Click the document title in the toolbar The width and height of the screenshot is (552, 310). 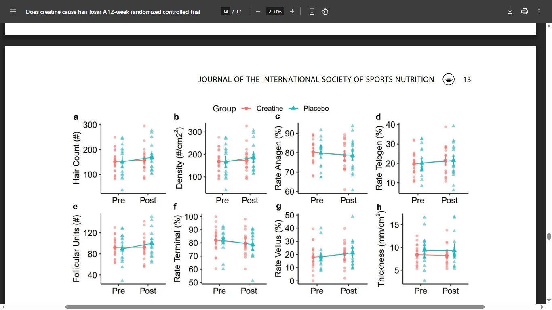click(x=113, y=12)
